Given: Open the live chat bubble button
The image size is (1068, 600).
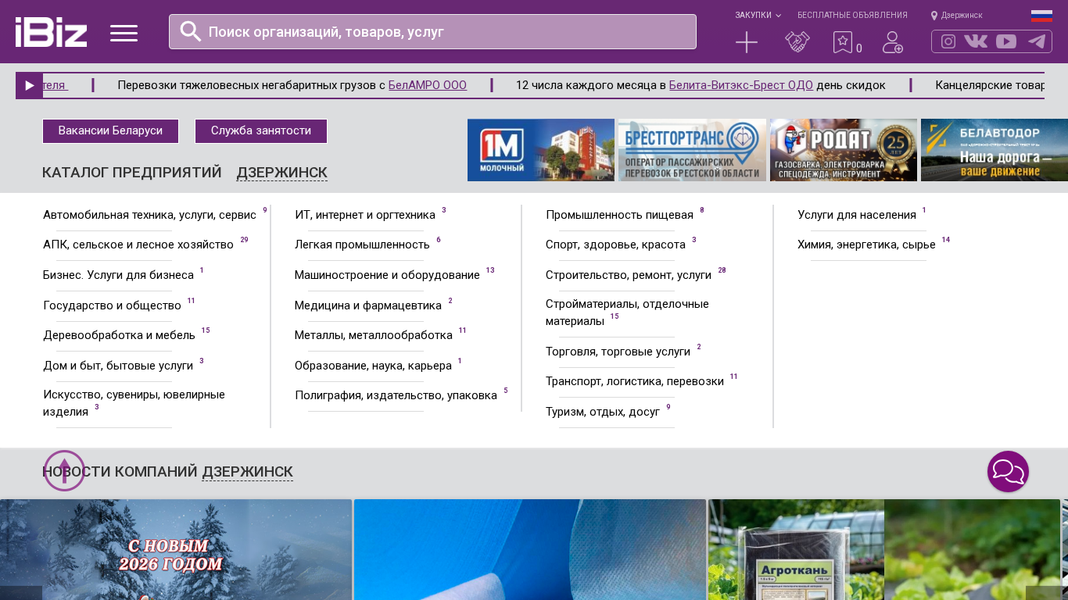Looking at the screenshot, I should click(1008, 472).
